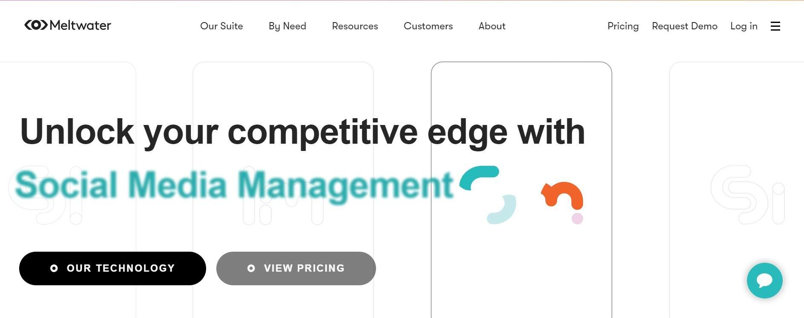
Task: Click the Log in link
Action: [x=744, y=26]
